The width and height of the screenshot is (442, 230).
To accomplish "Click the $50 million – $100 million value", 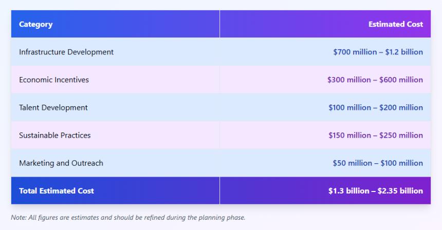I will (378, 163).
